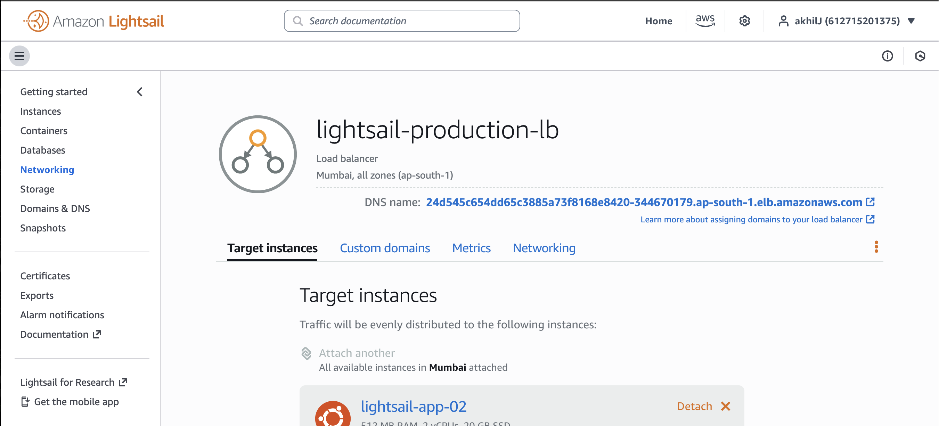Screen dimensions: 939x426
Task: Click the X to detach lightsail-app-02
Action: point(725,406)
